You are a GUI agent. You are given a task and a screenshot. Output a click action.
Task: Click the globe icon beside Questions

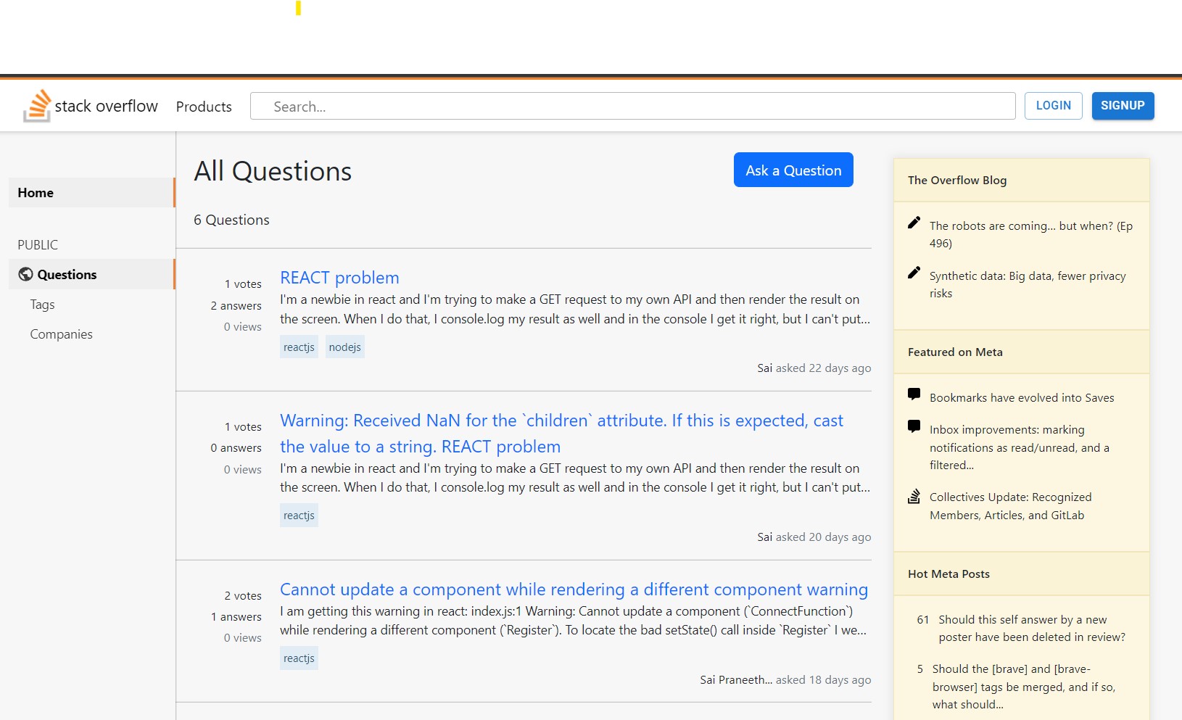click(x=25, y=274)
